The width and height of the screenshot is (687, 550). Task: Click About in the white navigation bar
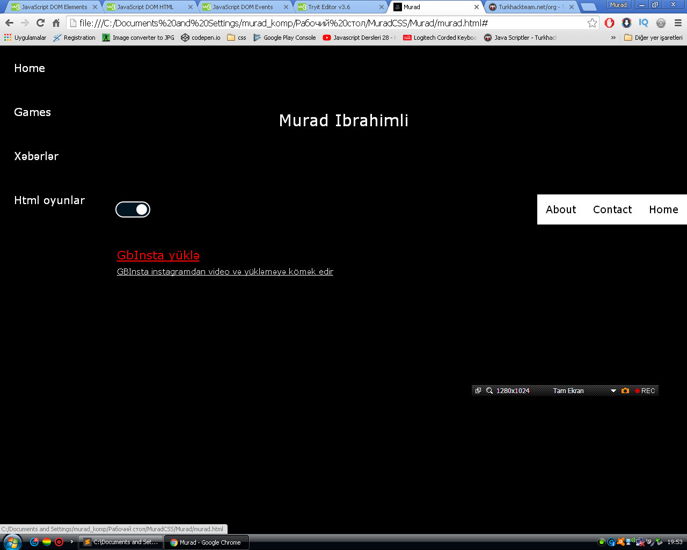(x=561, y=209)
